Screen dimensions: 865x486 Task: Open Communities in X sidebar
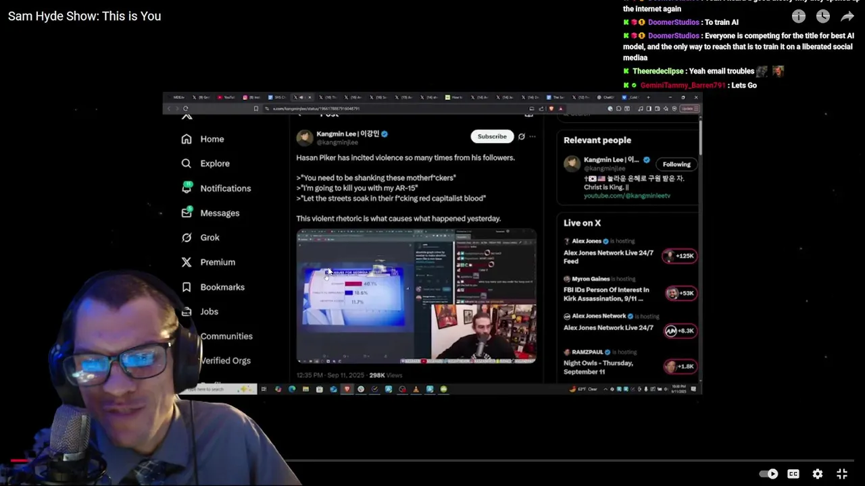(x=225, y=336)
